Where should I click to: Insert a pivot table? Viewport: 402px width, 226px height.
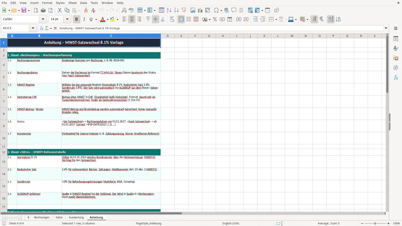(208, 10)
